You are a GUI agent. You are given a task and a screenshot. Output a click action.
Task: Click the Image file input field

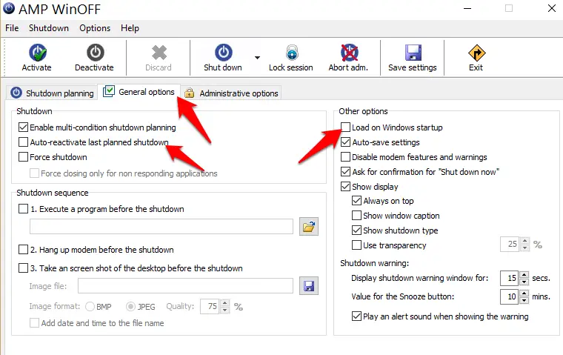(186, 286)
